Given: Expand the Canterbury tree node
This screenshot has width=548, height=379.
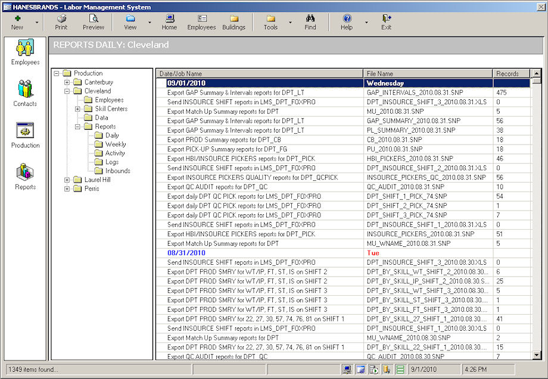Looking at the screenshot, I should click(67, 82).
